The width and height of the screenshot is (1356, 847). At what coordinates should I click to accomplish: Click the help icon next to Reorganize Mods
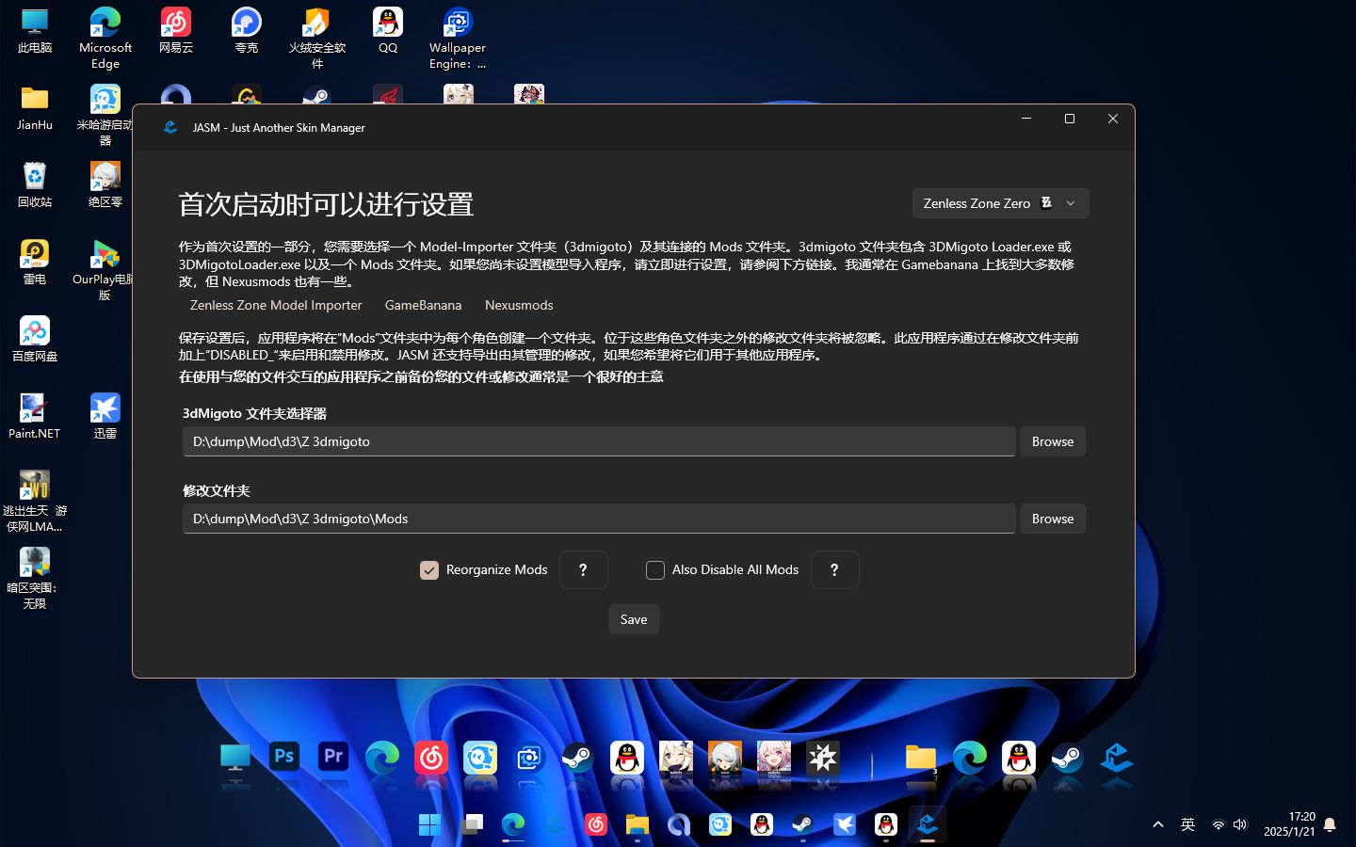coord(583,569)
